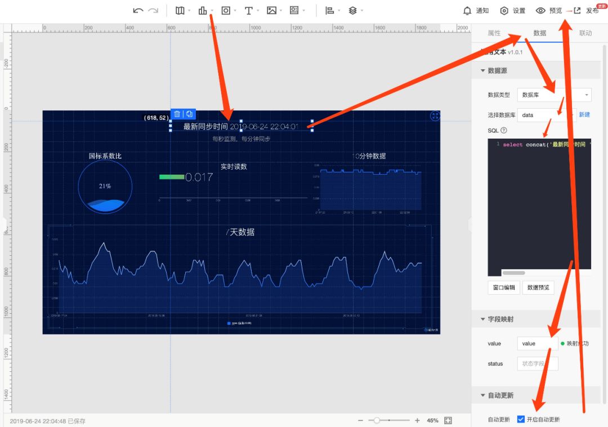Expand dropdown arrow beside text T icon
Image resolution: width=608 pixels, height=427 pixels.
click(258, 11)
